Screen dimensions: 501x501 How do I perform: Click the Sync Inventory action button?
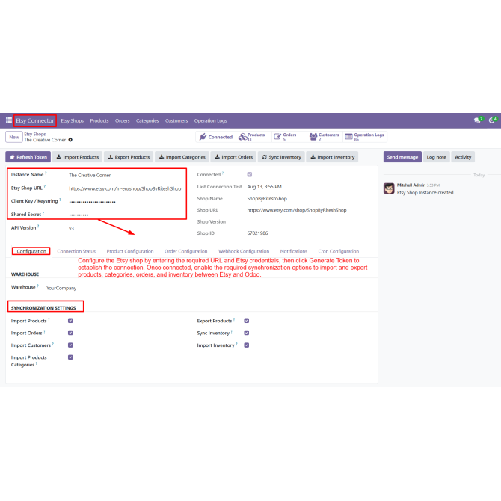coord(281,157)
